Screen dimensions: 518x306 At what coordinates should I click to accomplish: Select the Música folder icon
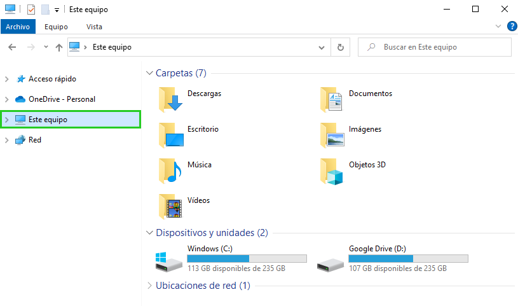point(170,170)
